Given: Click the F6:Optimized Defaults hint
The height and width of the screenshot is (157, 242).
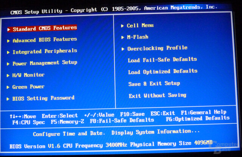Looking at the screenshot, I should pos(198,119).
